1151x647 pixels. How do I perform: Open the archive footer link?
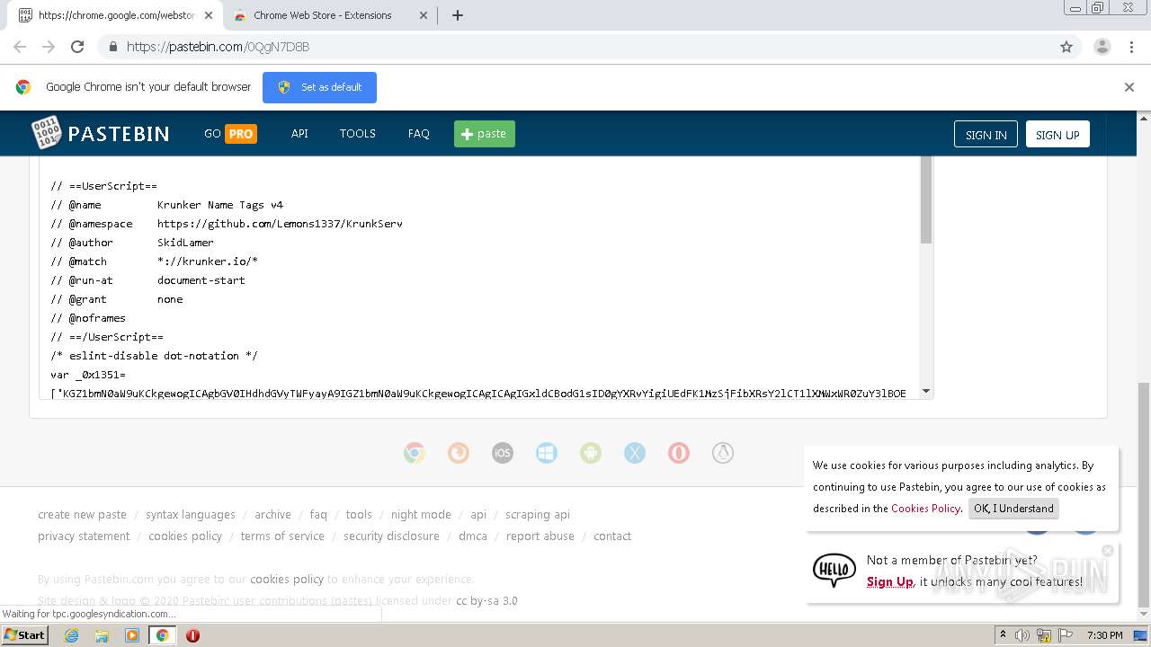coord(272,515)
